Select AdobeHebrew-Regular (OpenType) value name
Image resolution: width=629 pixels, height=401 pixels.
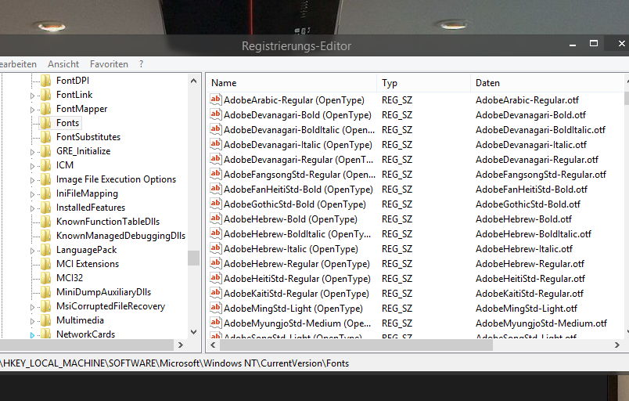[x=297, y=264]
